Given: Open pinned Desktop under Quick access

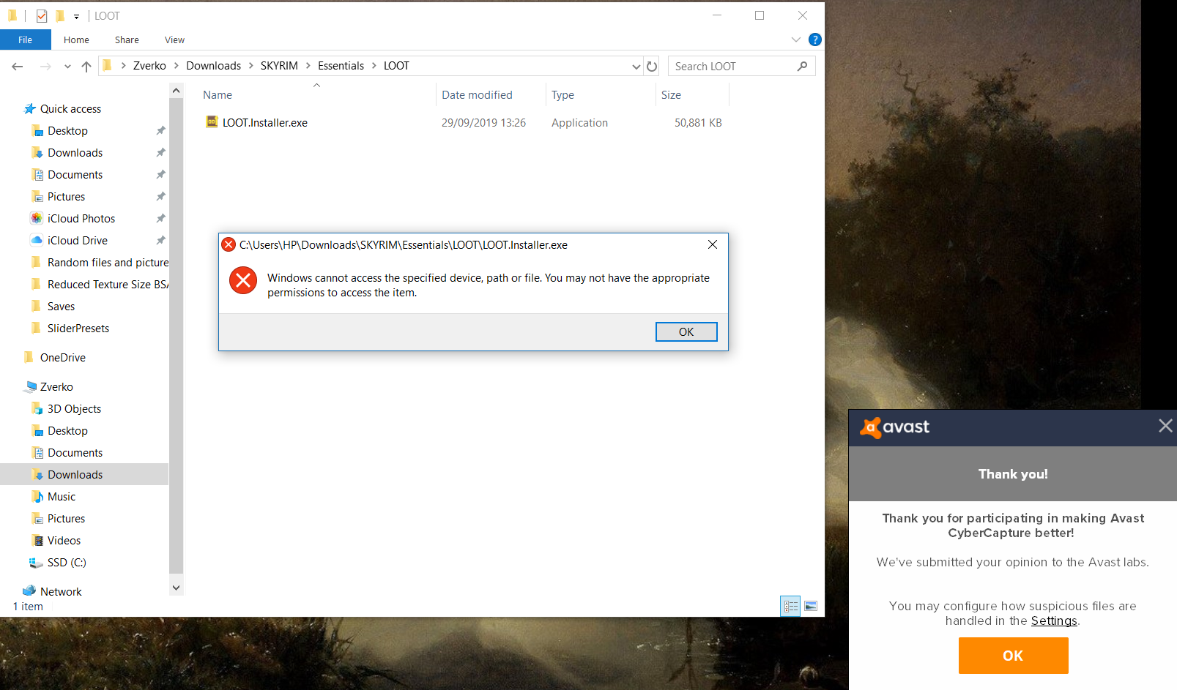Looking at the screenshot, I should (x=67, y=131).
